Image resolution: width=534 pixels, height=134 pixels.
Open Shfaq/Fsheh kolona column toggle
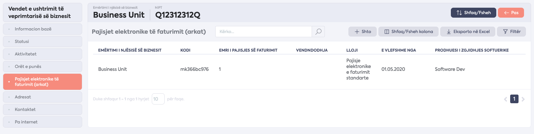tap(408, 31)
